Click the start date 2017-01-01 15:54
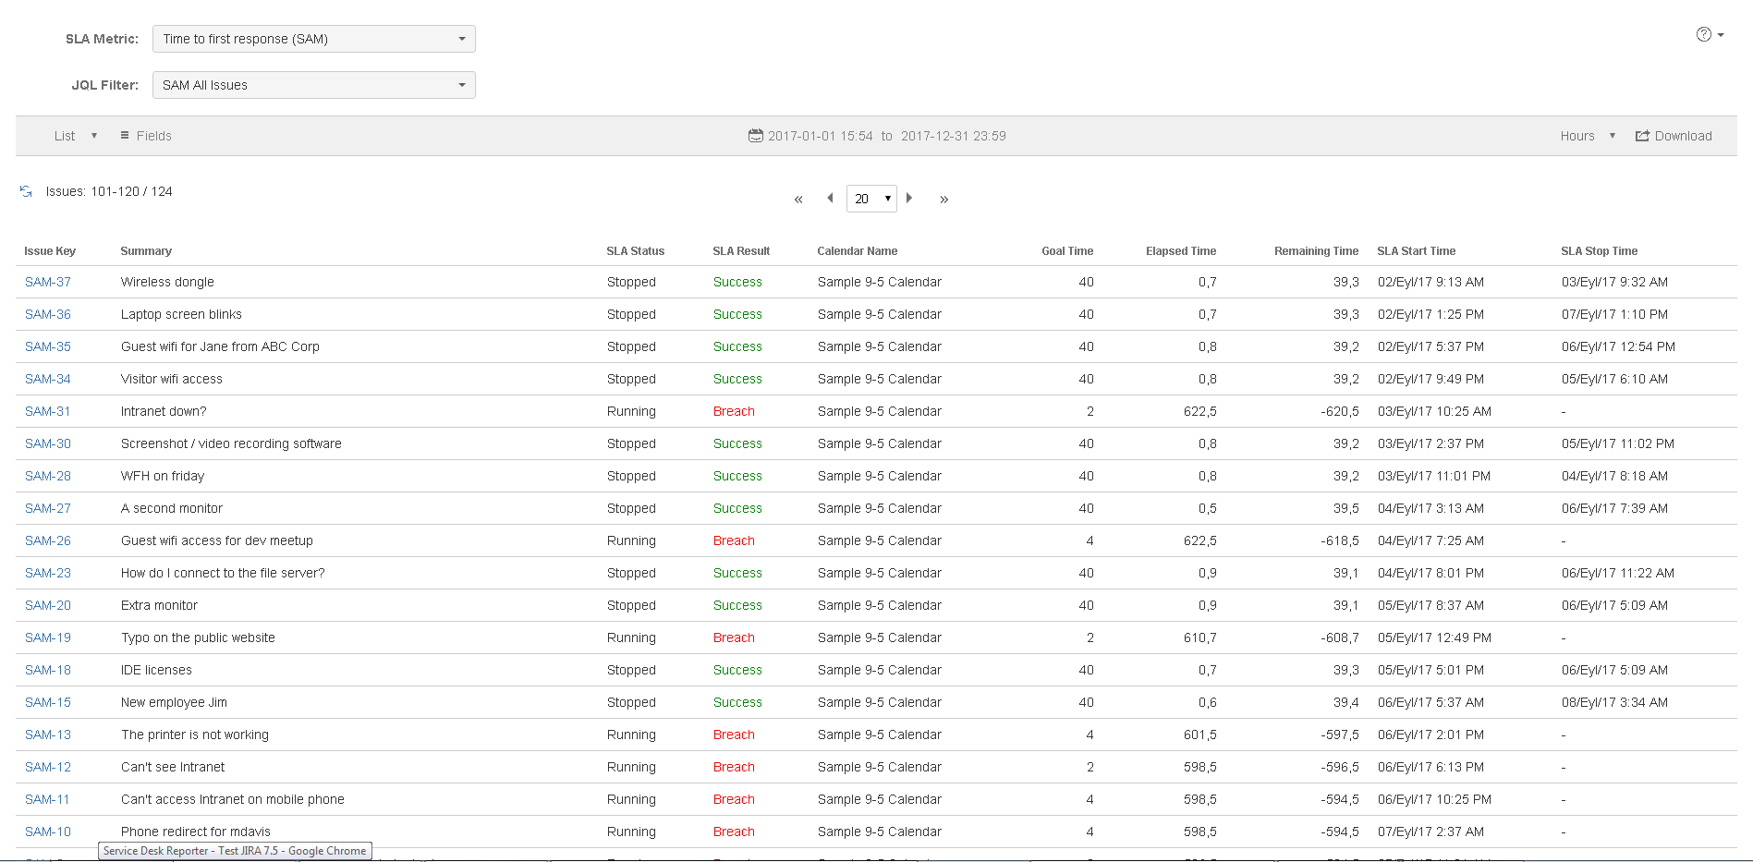This screenshot has height=862, width=1753. pyautogui.click(x=820, y=136)
